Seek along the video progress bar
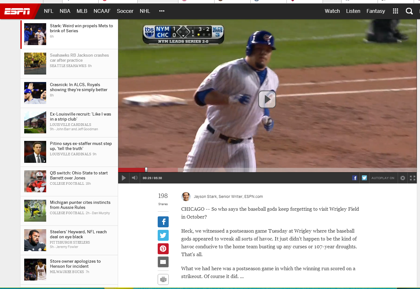Image resolution: width=420 pixels, height=289 pixels. coord(267,170)
